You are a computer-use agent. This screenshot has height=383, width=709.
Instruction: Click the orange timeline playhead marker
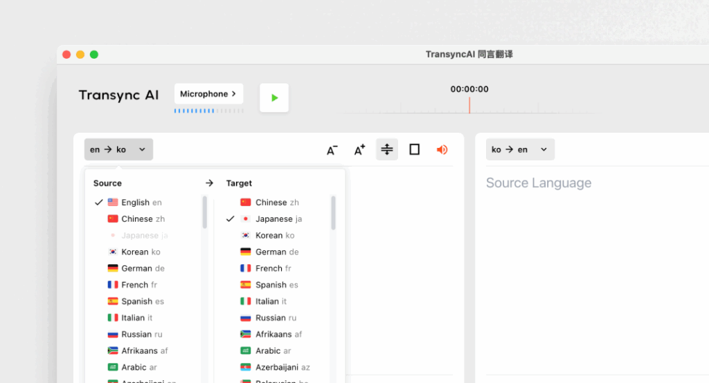(x=469, y=105)
